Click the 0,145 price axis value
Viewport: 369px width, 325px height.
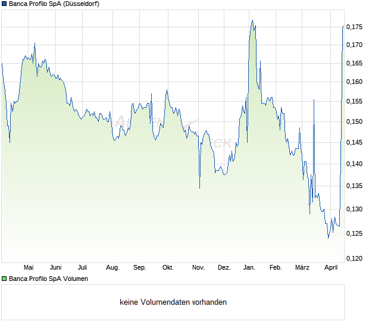(354, 142)
